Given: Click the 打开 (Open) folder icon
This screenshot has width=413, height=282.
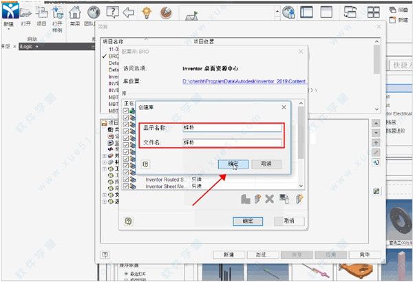Looking at the screenshot, I should pos(25,12).
